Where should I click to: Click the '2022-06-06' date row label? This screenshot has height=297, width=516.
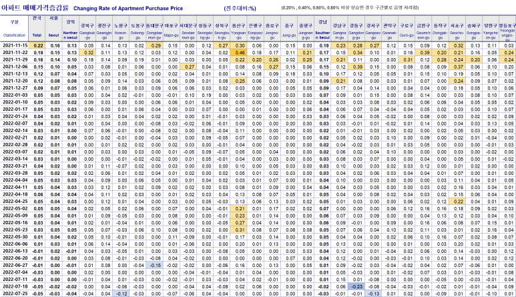[x=15, y=244]
